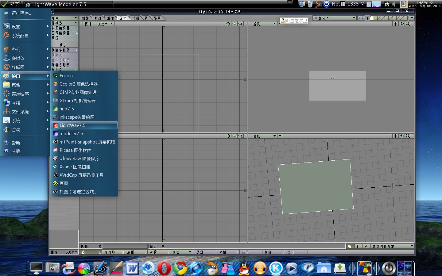
Task: Toggle the W weight map button
Action: coord(350,246)
